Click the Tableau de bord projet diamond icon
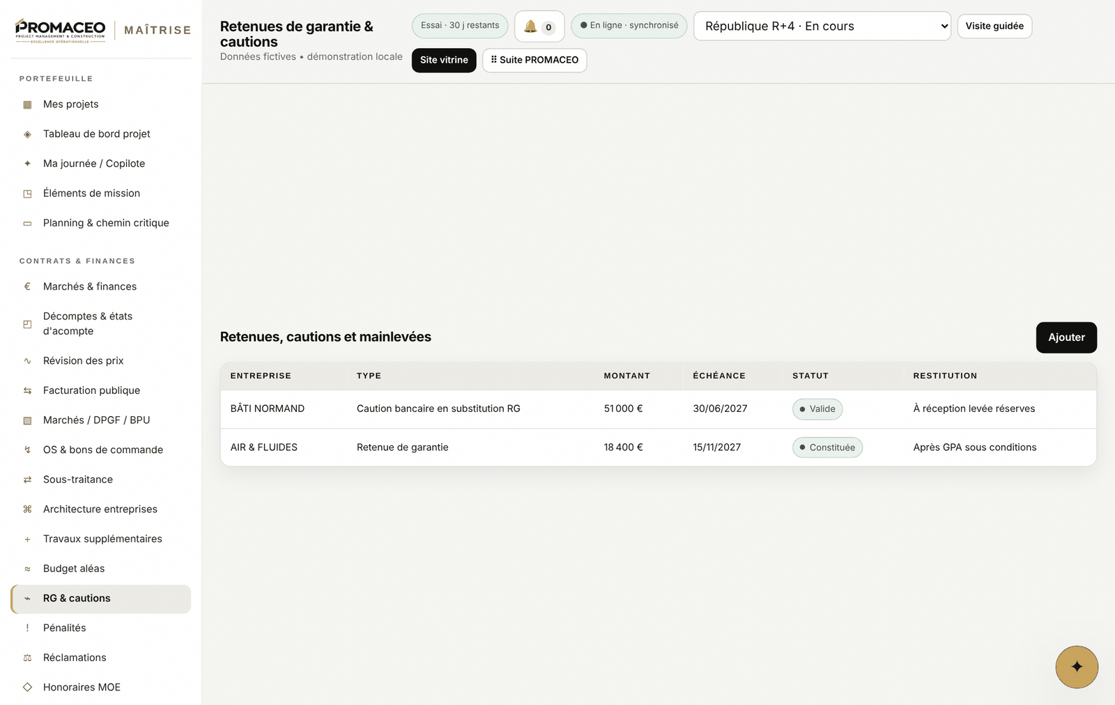The width and height of the screenshot is (1115, 705). [27, 134]
